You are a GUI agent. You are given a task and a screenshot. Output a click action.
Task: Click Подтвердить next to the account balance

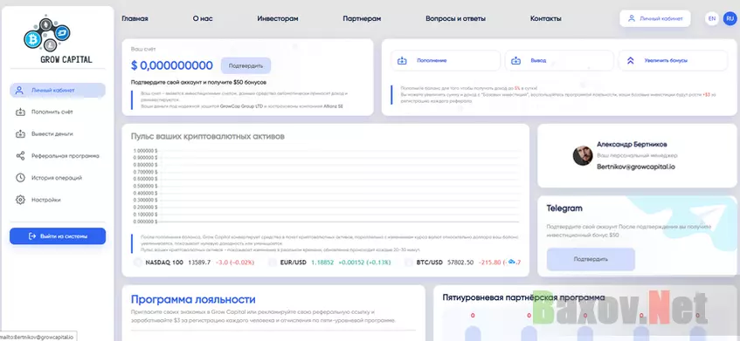point(246,65)
